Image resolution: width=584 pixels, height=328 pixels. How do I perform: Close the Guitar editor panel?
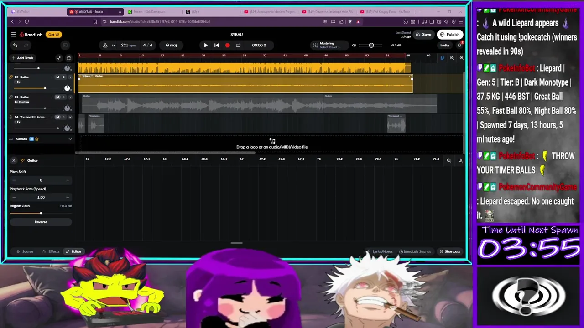click(x=14, y=160)
